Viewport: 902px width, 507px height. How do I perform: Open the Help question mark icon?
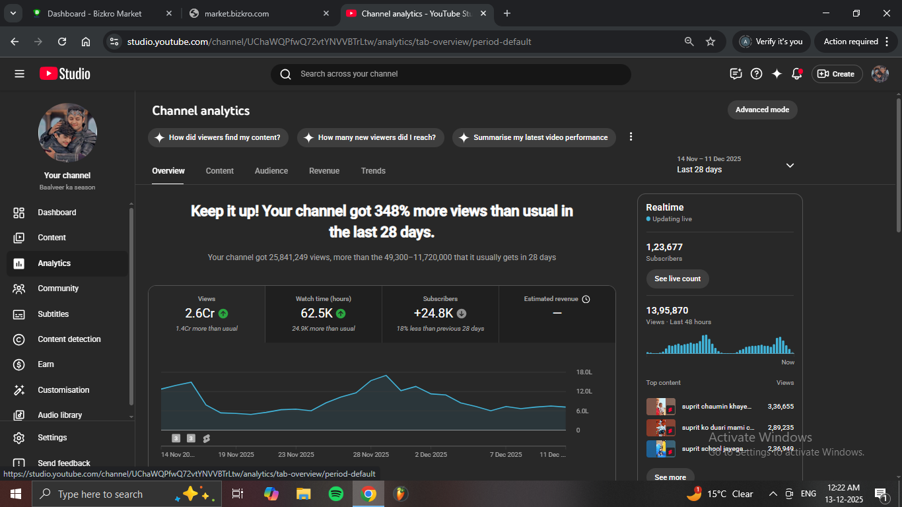point(757,74)
